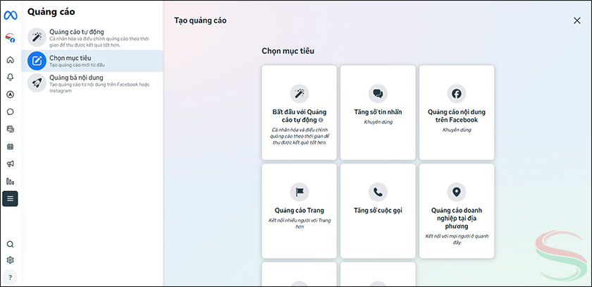Open the Home icon in sidebar

coord(10,60)
